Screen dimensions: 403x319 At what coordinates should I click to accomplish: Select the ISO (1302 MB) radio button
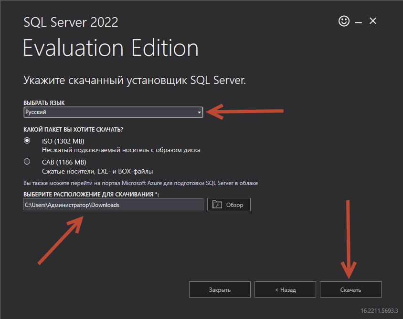(27, 141)
